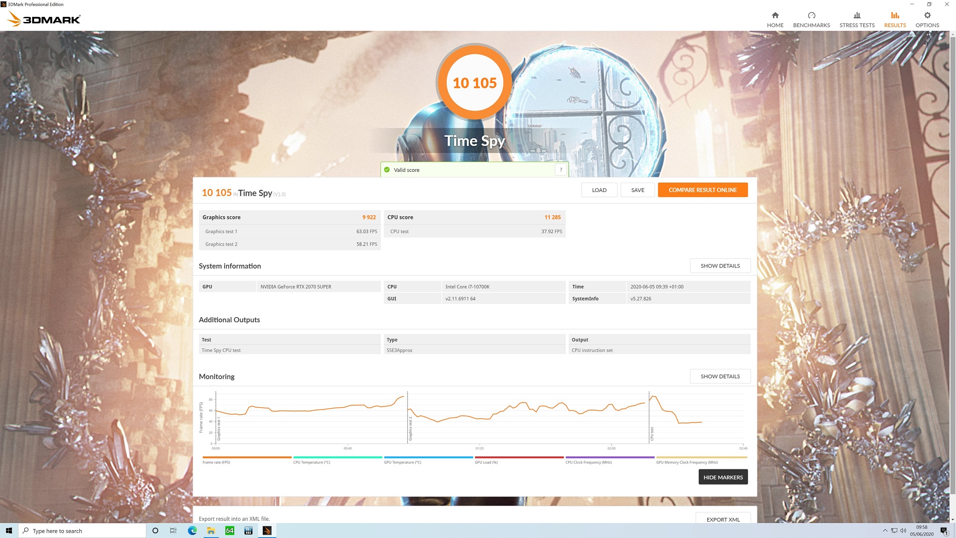
Task: Open Microsoft Edge from taskbar
Action: [192, 531]
